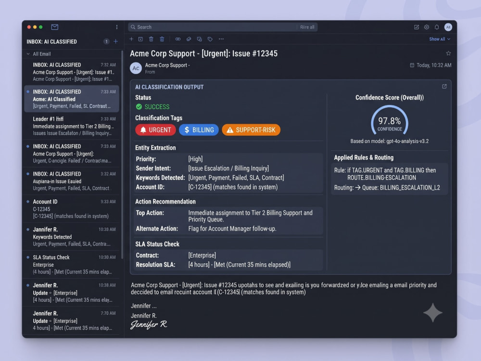The image size is (481, 361).
Task: Star the Acme Corp Support email
Action: 448,53
